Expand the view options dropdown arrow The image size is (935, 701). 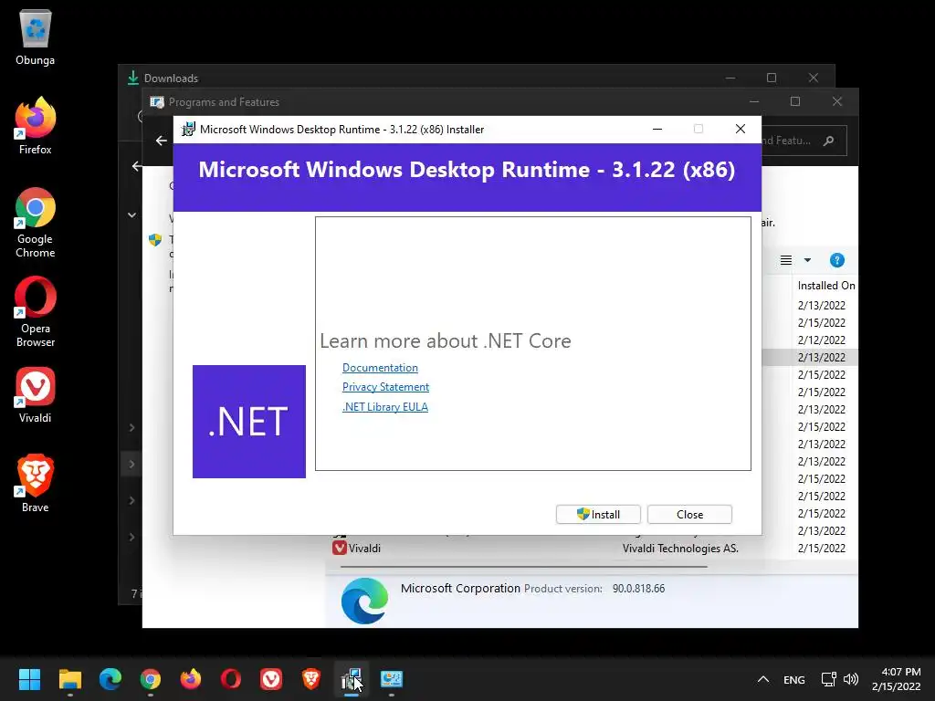coord(807,260)
